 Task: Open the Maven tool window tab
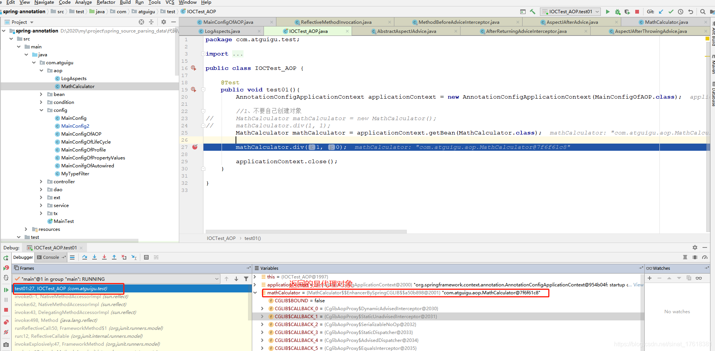point(713,65)
